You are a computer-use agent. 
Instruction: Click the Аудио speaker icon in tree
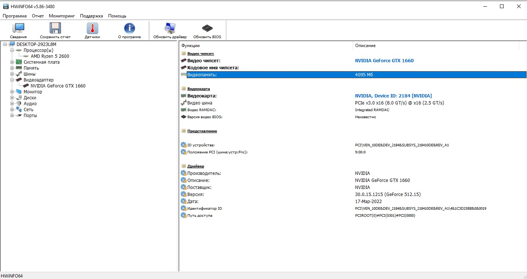(x=19, y=104)
